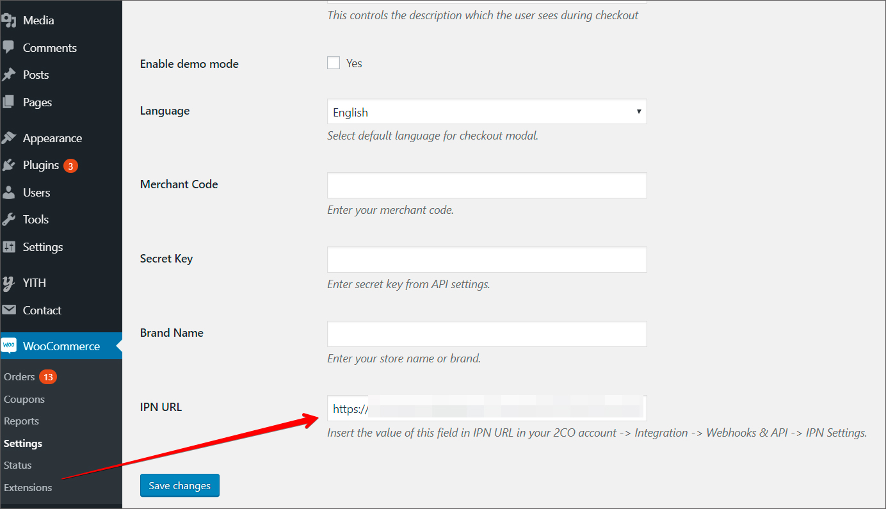Open WooCommerce Reports page
The height and width of the screenshot is (509, 886).
click(x=21, y=421)
